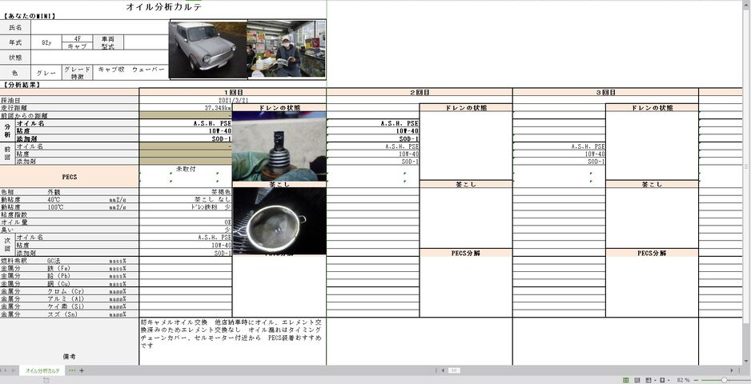The height and width of the screenshot is (384, 751).
Task: Select the title cell オイル分析カルテ
Action: click(x=164, y=6)
